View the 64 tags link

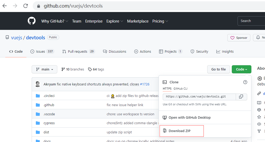click(x=96, y=69)
